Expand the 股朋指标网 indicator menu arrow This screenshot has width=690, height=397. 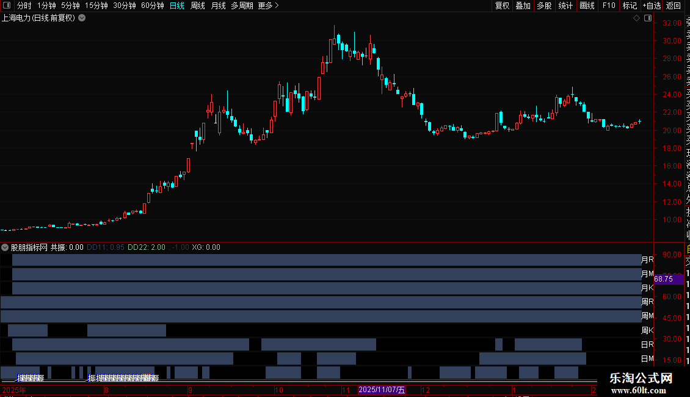[5, 247]
